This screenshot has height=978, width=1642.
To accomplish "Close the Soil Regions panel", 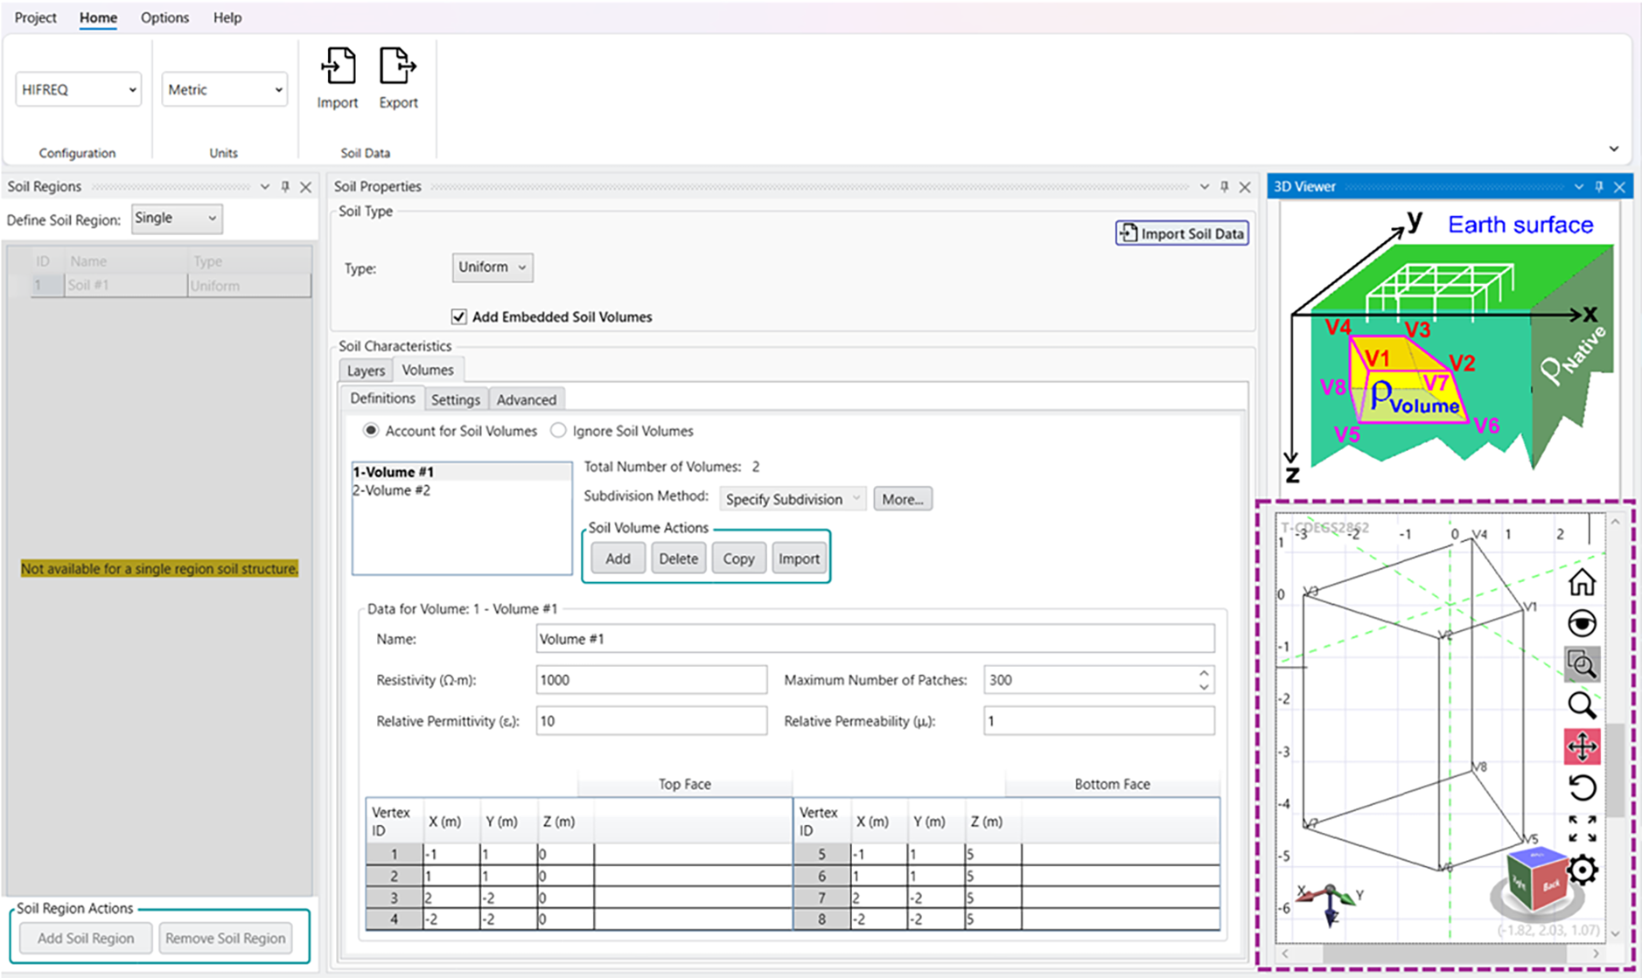I will point(306,187).
